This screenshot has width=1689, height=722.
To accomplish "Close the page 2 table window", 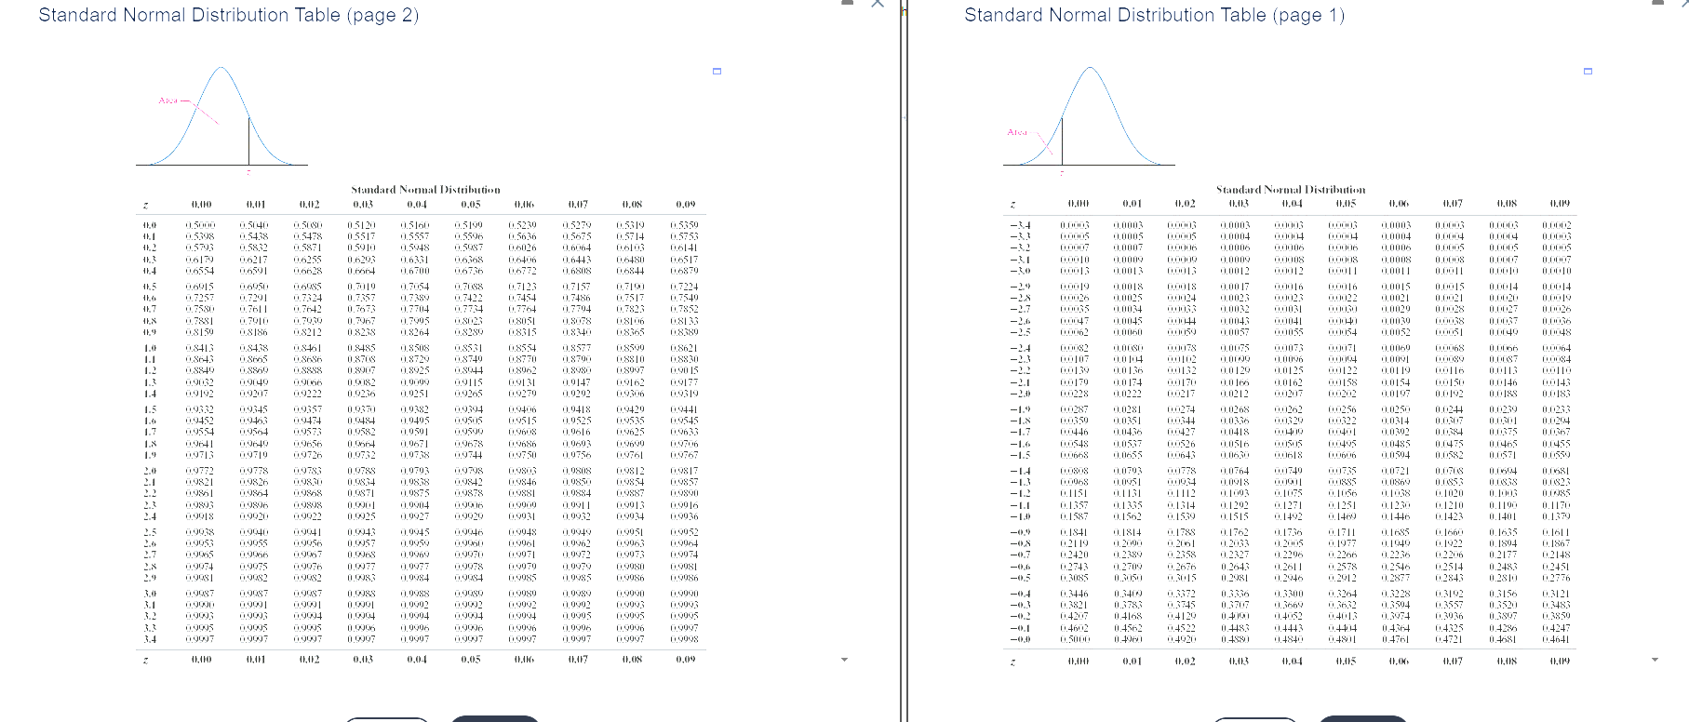I will tap(877, 4).
